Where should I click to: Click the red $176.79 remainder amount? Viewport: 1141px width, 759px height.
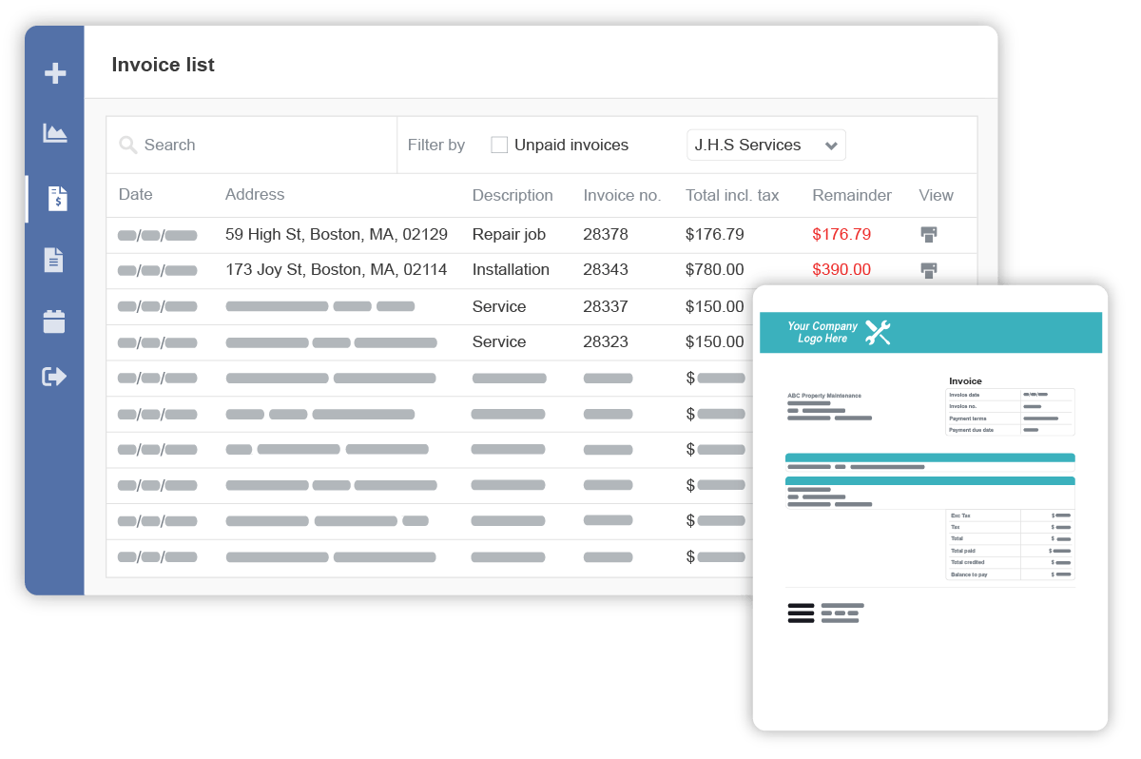pyautogui.click(x=841, y=234)
